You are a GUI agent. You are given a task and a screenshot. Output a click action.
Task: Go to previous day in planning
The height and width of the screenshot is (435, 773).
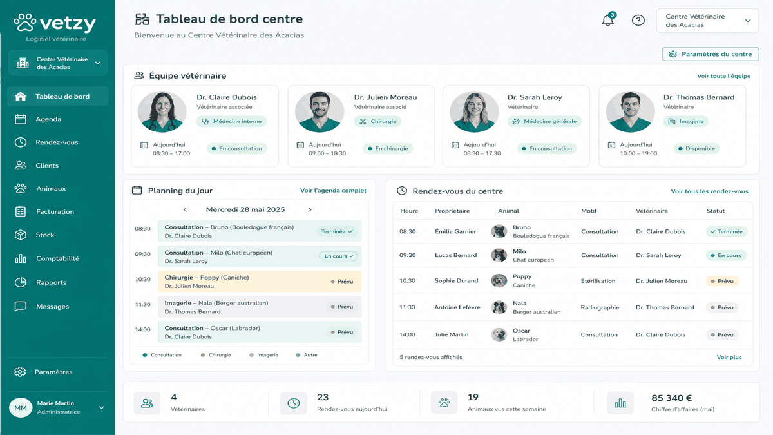click(186, 209)
